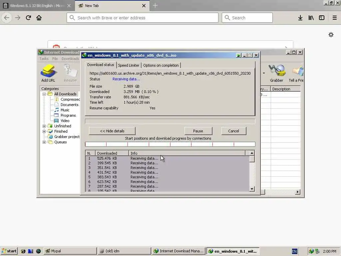Click the connections list scrollbar thumb
The height and width of the screenshot is (256, 341).
[x=252, y=159]
